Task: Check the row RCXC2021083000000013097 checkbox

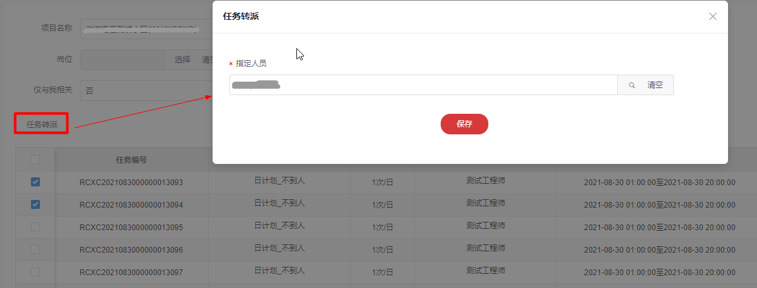Action: click(x=35, y=272)
